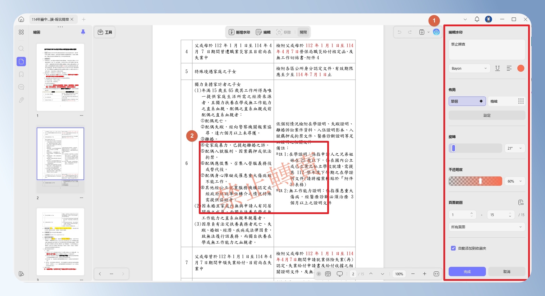Open the search tool in sidebar
Image resolution: width=545 pixels, height=296 pixels.
tap(21, 48)
